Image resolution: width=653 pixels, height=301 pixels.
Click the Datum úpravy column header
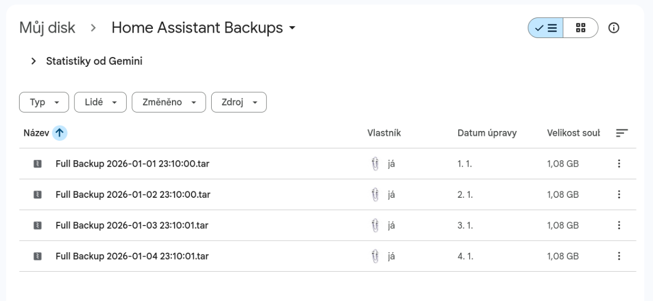pyautogui.click(x=487, y=133)
